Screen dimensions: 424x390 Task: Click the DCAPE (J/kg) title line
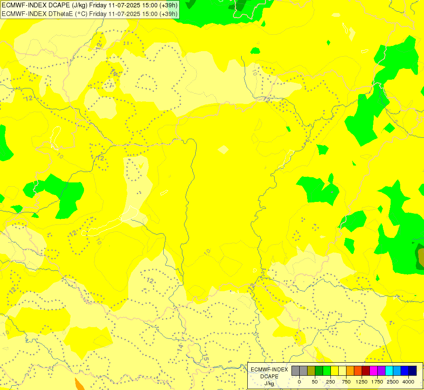pyautogui.click(x=90, y=5)
